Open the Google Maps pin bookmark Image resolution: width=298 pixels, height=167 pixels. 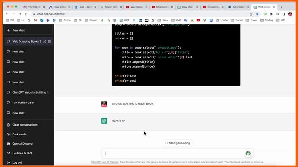pos(205,20)
